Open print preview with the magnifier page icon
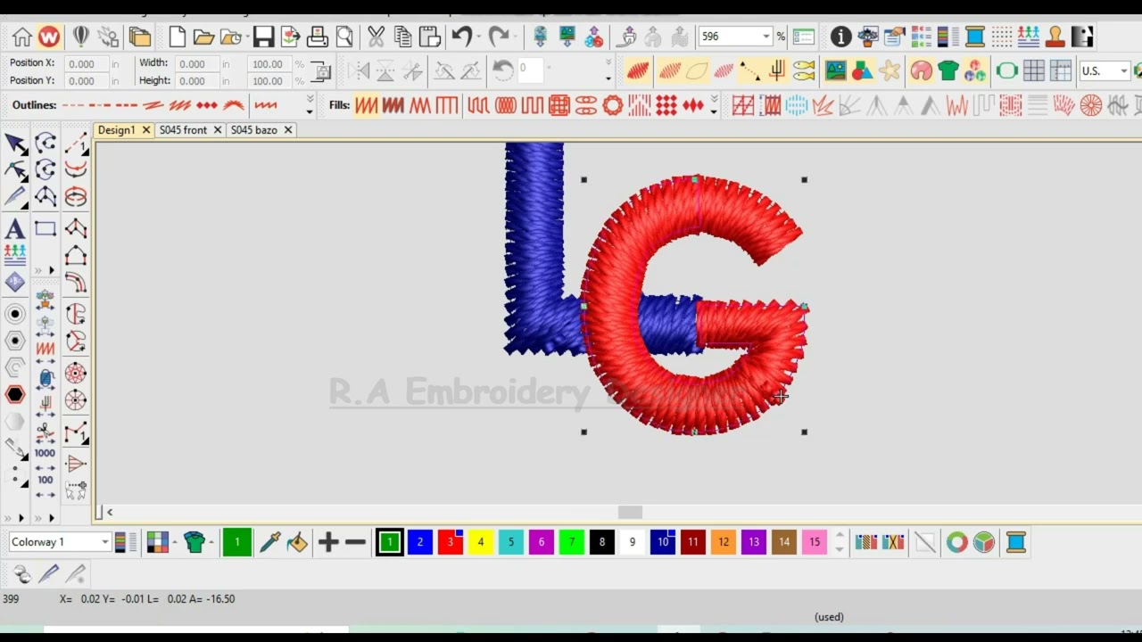This screenshot has width=1142, height=642. [344, 37]
